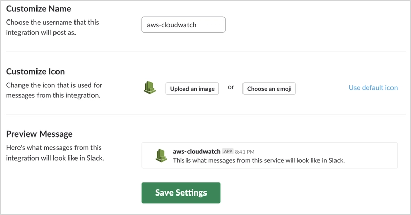Save the integration with Save Settings
Screen dimensions: 411x215
(x=181, y=193)
